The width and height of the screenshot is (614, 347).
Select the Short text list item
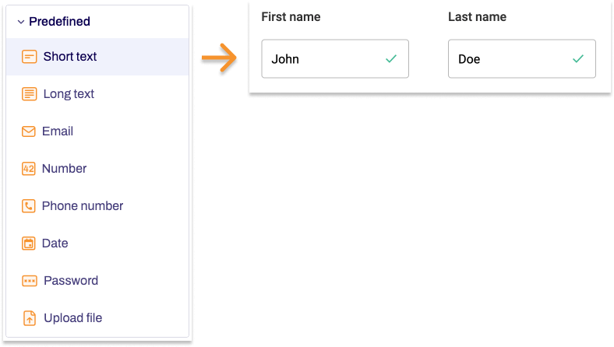coord(70,57)
